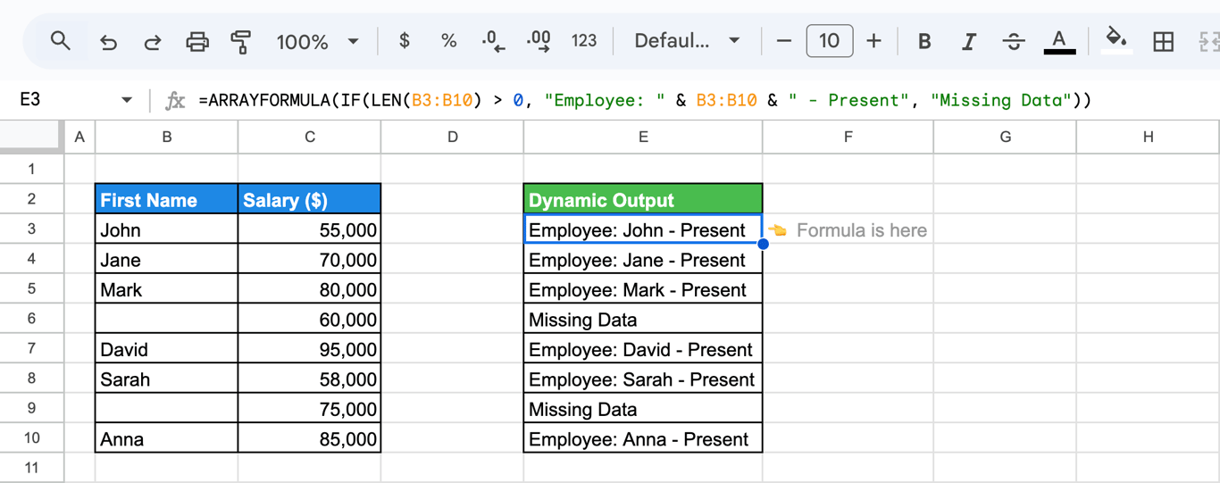Click into the ARRAYFORMULA formula bar
This screenshot has height=483, width=1220.
click(706, 100)
